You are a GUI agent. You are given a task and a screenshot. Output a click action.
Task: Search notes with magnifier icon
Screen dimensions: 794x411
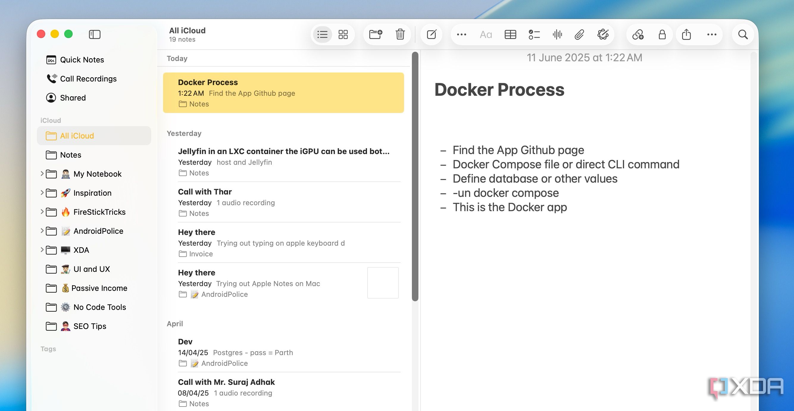click(743, 34)
